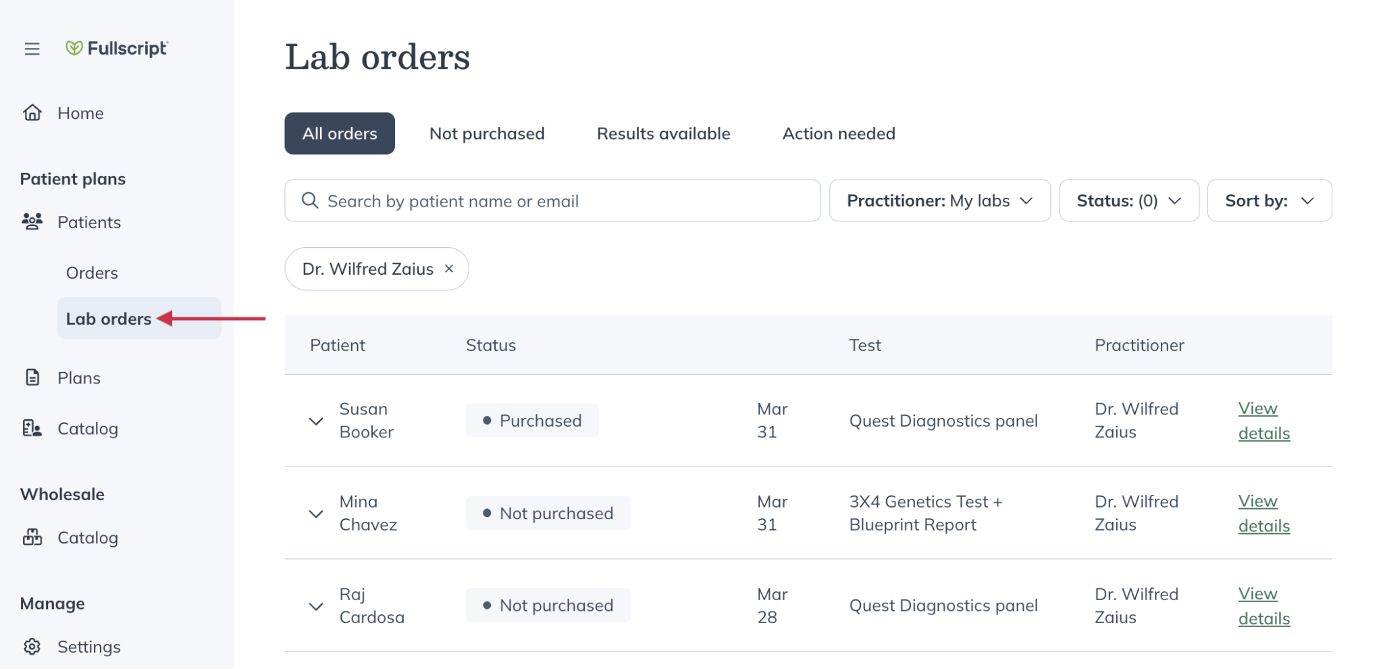This screenshot has height=669, width=1383.
Task: Open Patients using its sidebar icon
Action: click(32, 221)
